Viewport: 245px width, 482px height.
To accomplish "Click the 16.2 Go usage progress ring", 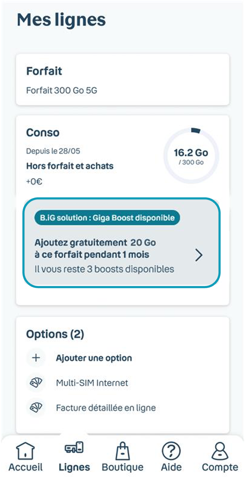I will click(191, 156).
